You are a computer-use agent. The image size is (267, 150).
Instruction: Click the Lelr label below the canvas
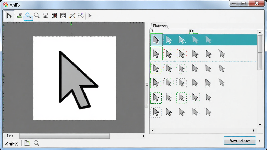10,136
